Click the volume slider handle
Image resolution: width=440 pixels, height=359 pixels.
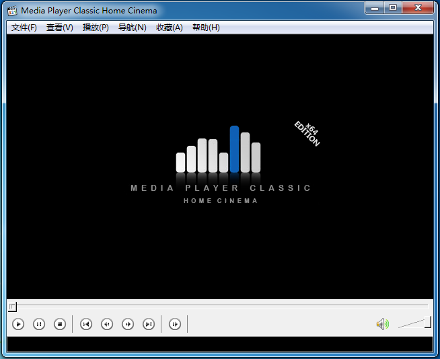428,322
